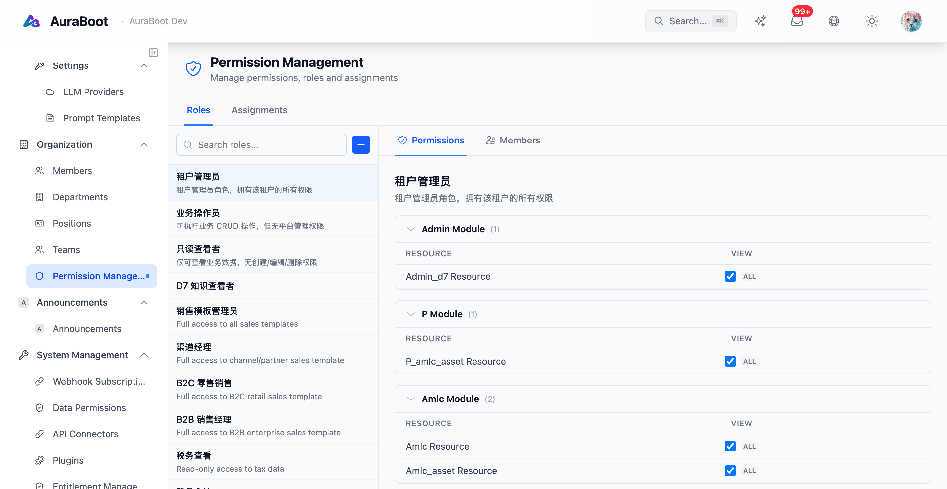947x489 pixels.
Task: Select the 业务操作员 role
Action: [273, 219]
